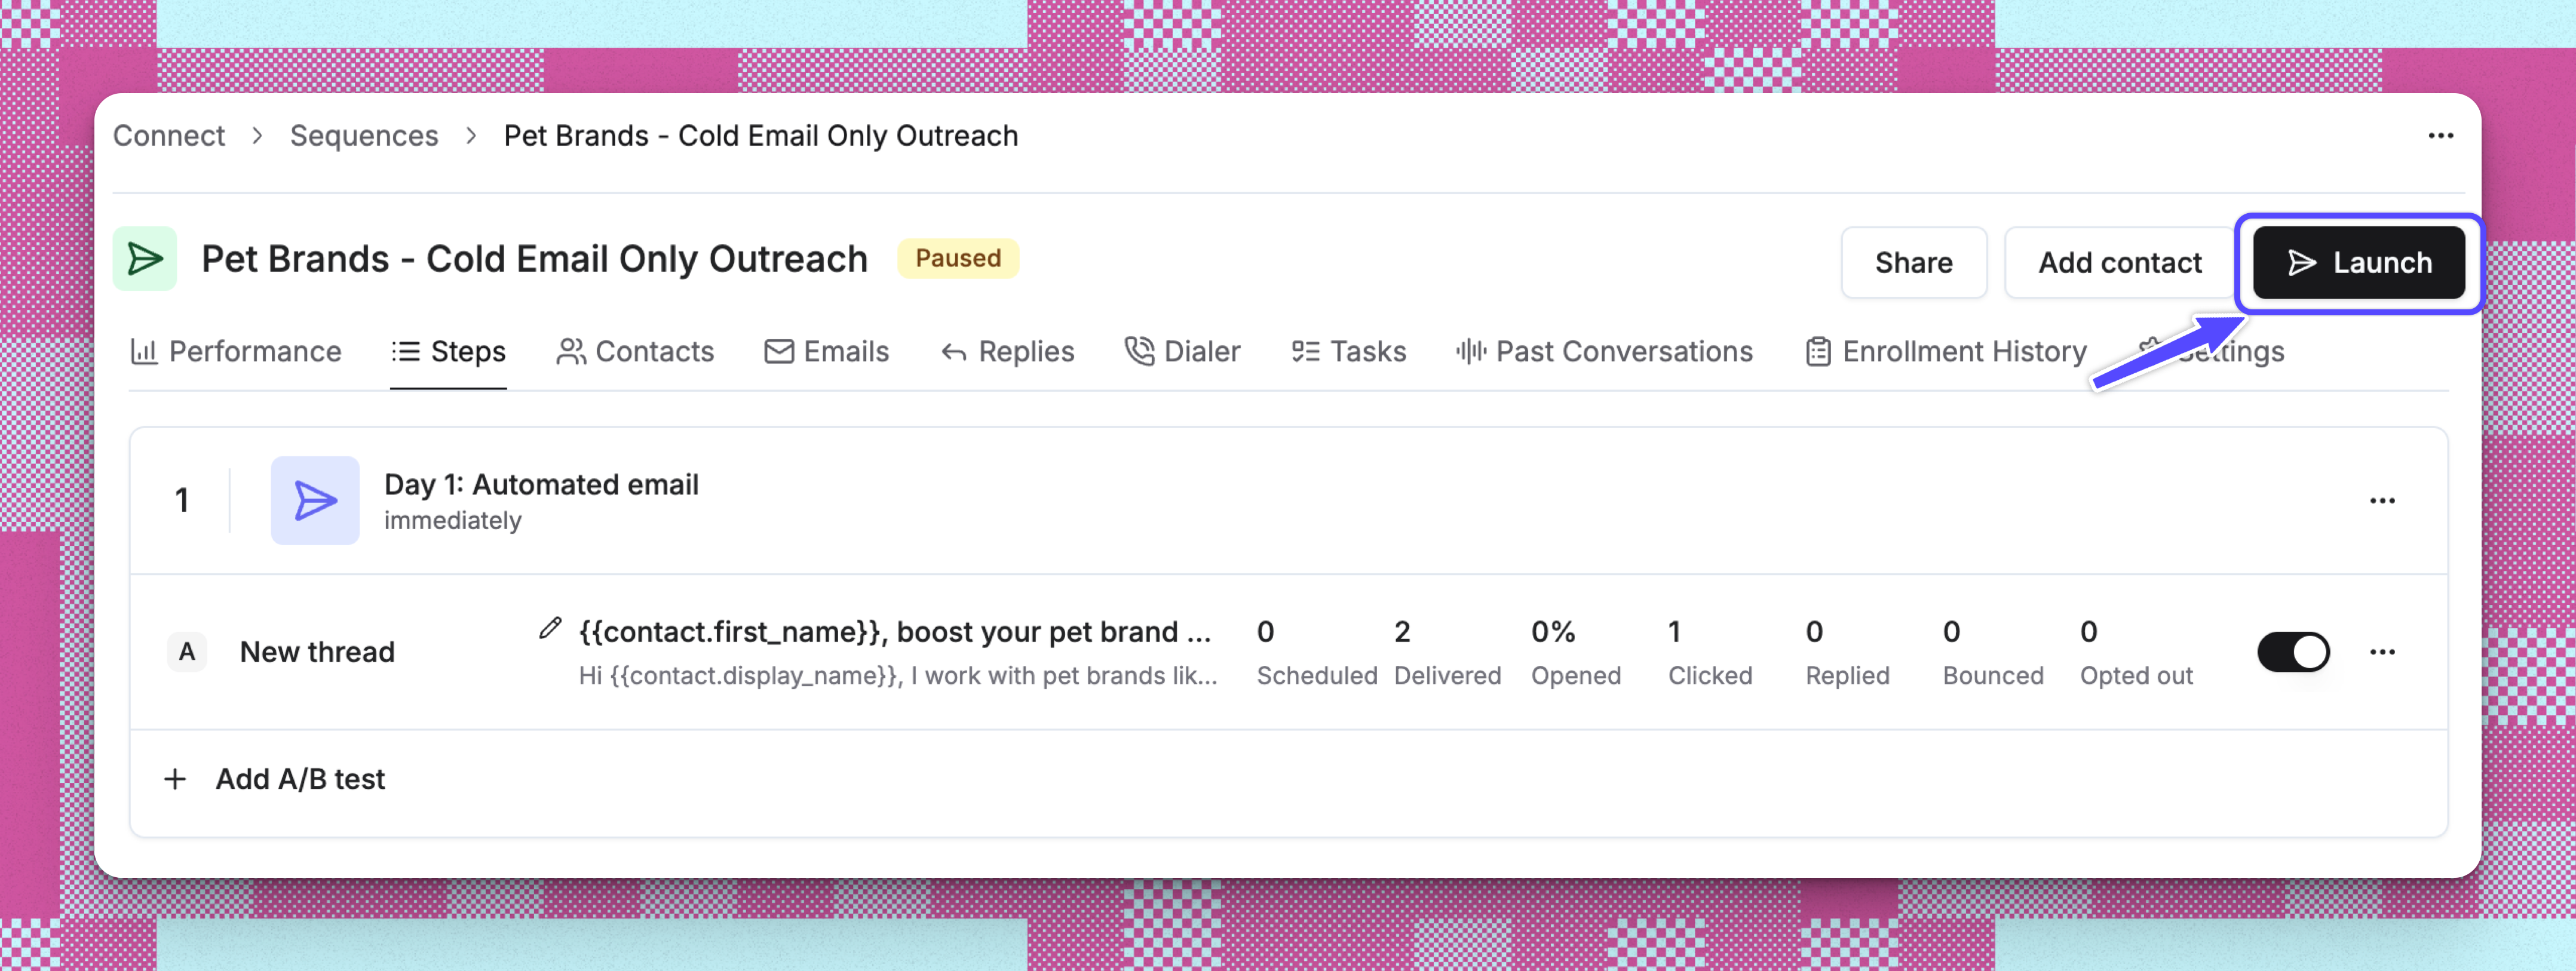The image size is (2576, 971).
Task: Open the top-right three-dot page menu
Action: (x=2440, y=136)
